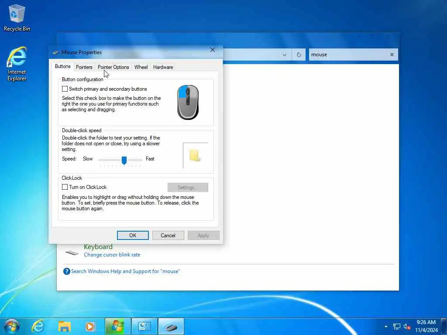Screen dimensions: 447x335
Task: Click the test folder icon for double-click speed
Action: (195, 156)
